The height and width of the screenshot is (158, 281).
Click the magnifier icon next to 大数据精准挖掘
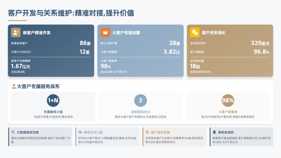point(13,132)
